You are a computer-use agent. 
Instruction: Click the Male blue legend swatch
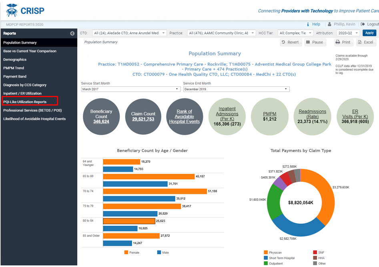point(159,252)
